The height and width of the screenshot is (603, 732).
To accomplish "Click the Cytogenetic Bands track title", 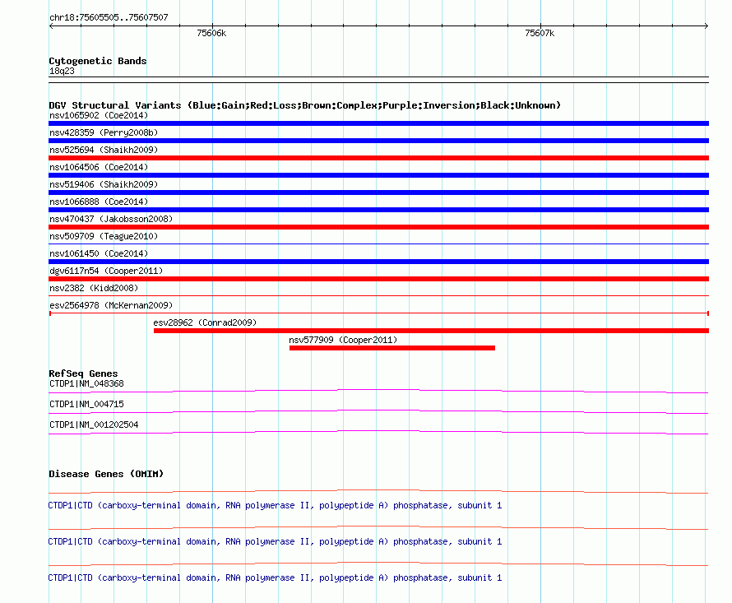I will pos(98,61).
